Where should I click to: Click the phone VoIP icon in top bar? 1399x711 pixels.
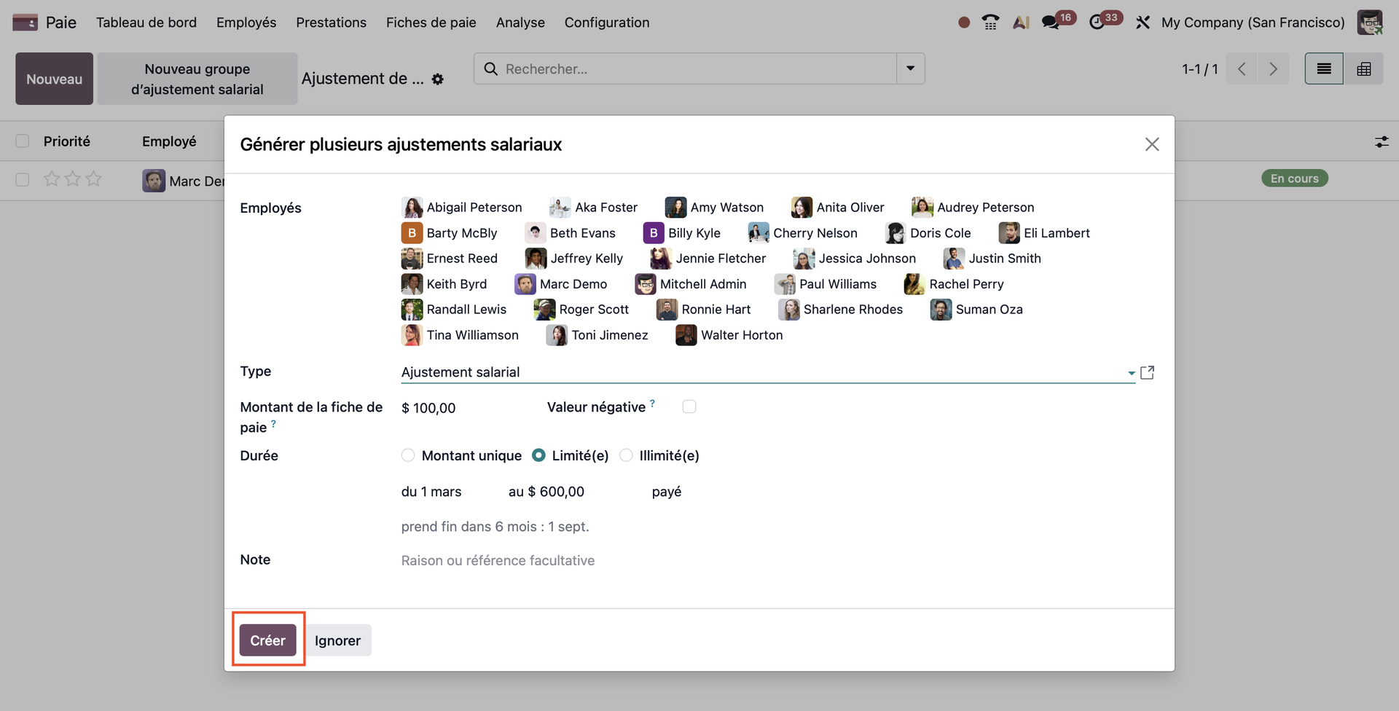click(x=990, y=23)
